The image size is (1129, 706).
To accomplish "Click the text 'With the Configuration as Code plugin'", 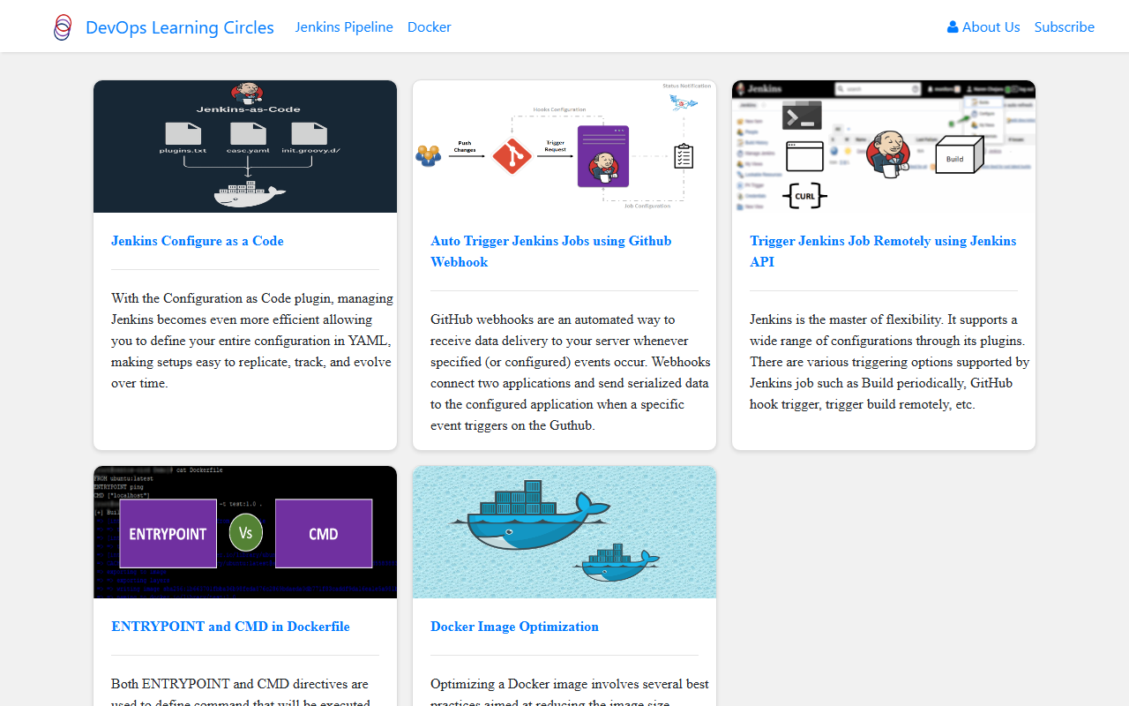I will (x=222, y=298).
